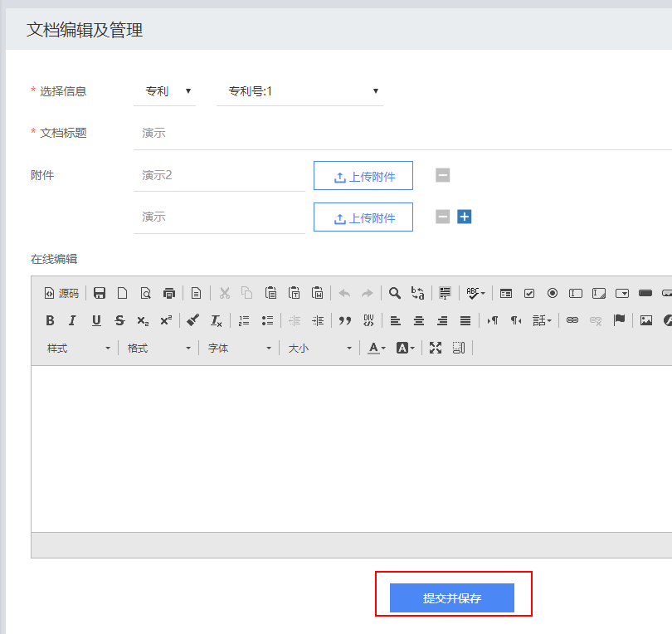Justify text alignment
This screenshot has height=634, width=672.
(x=465, y=320)
